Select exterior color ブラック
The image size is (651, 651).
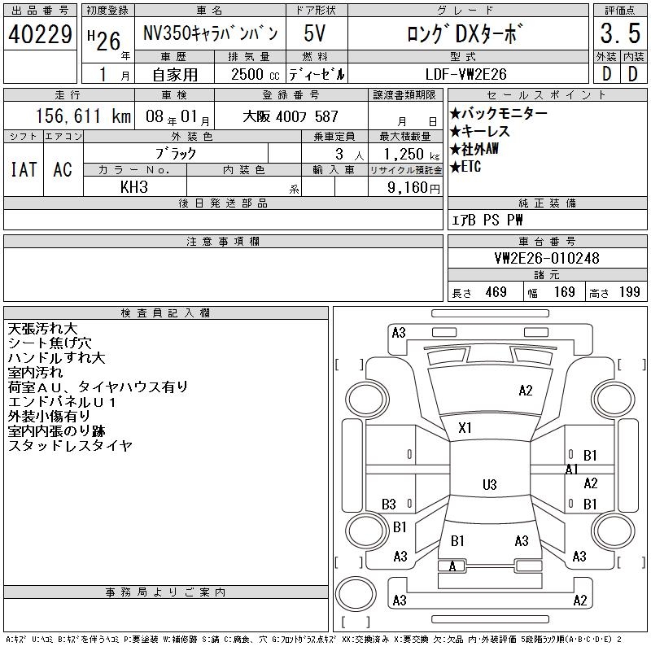[x=176, y=154]
